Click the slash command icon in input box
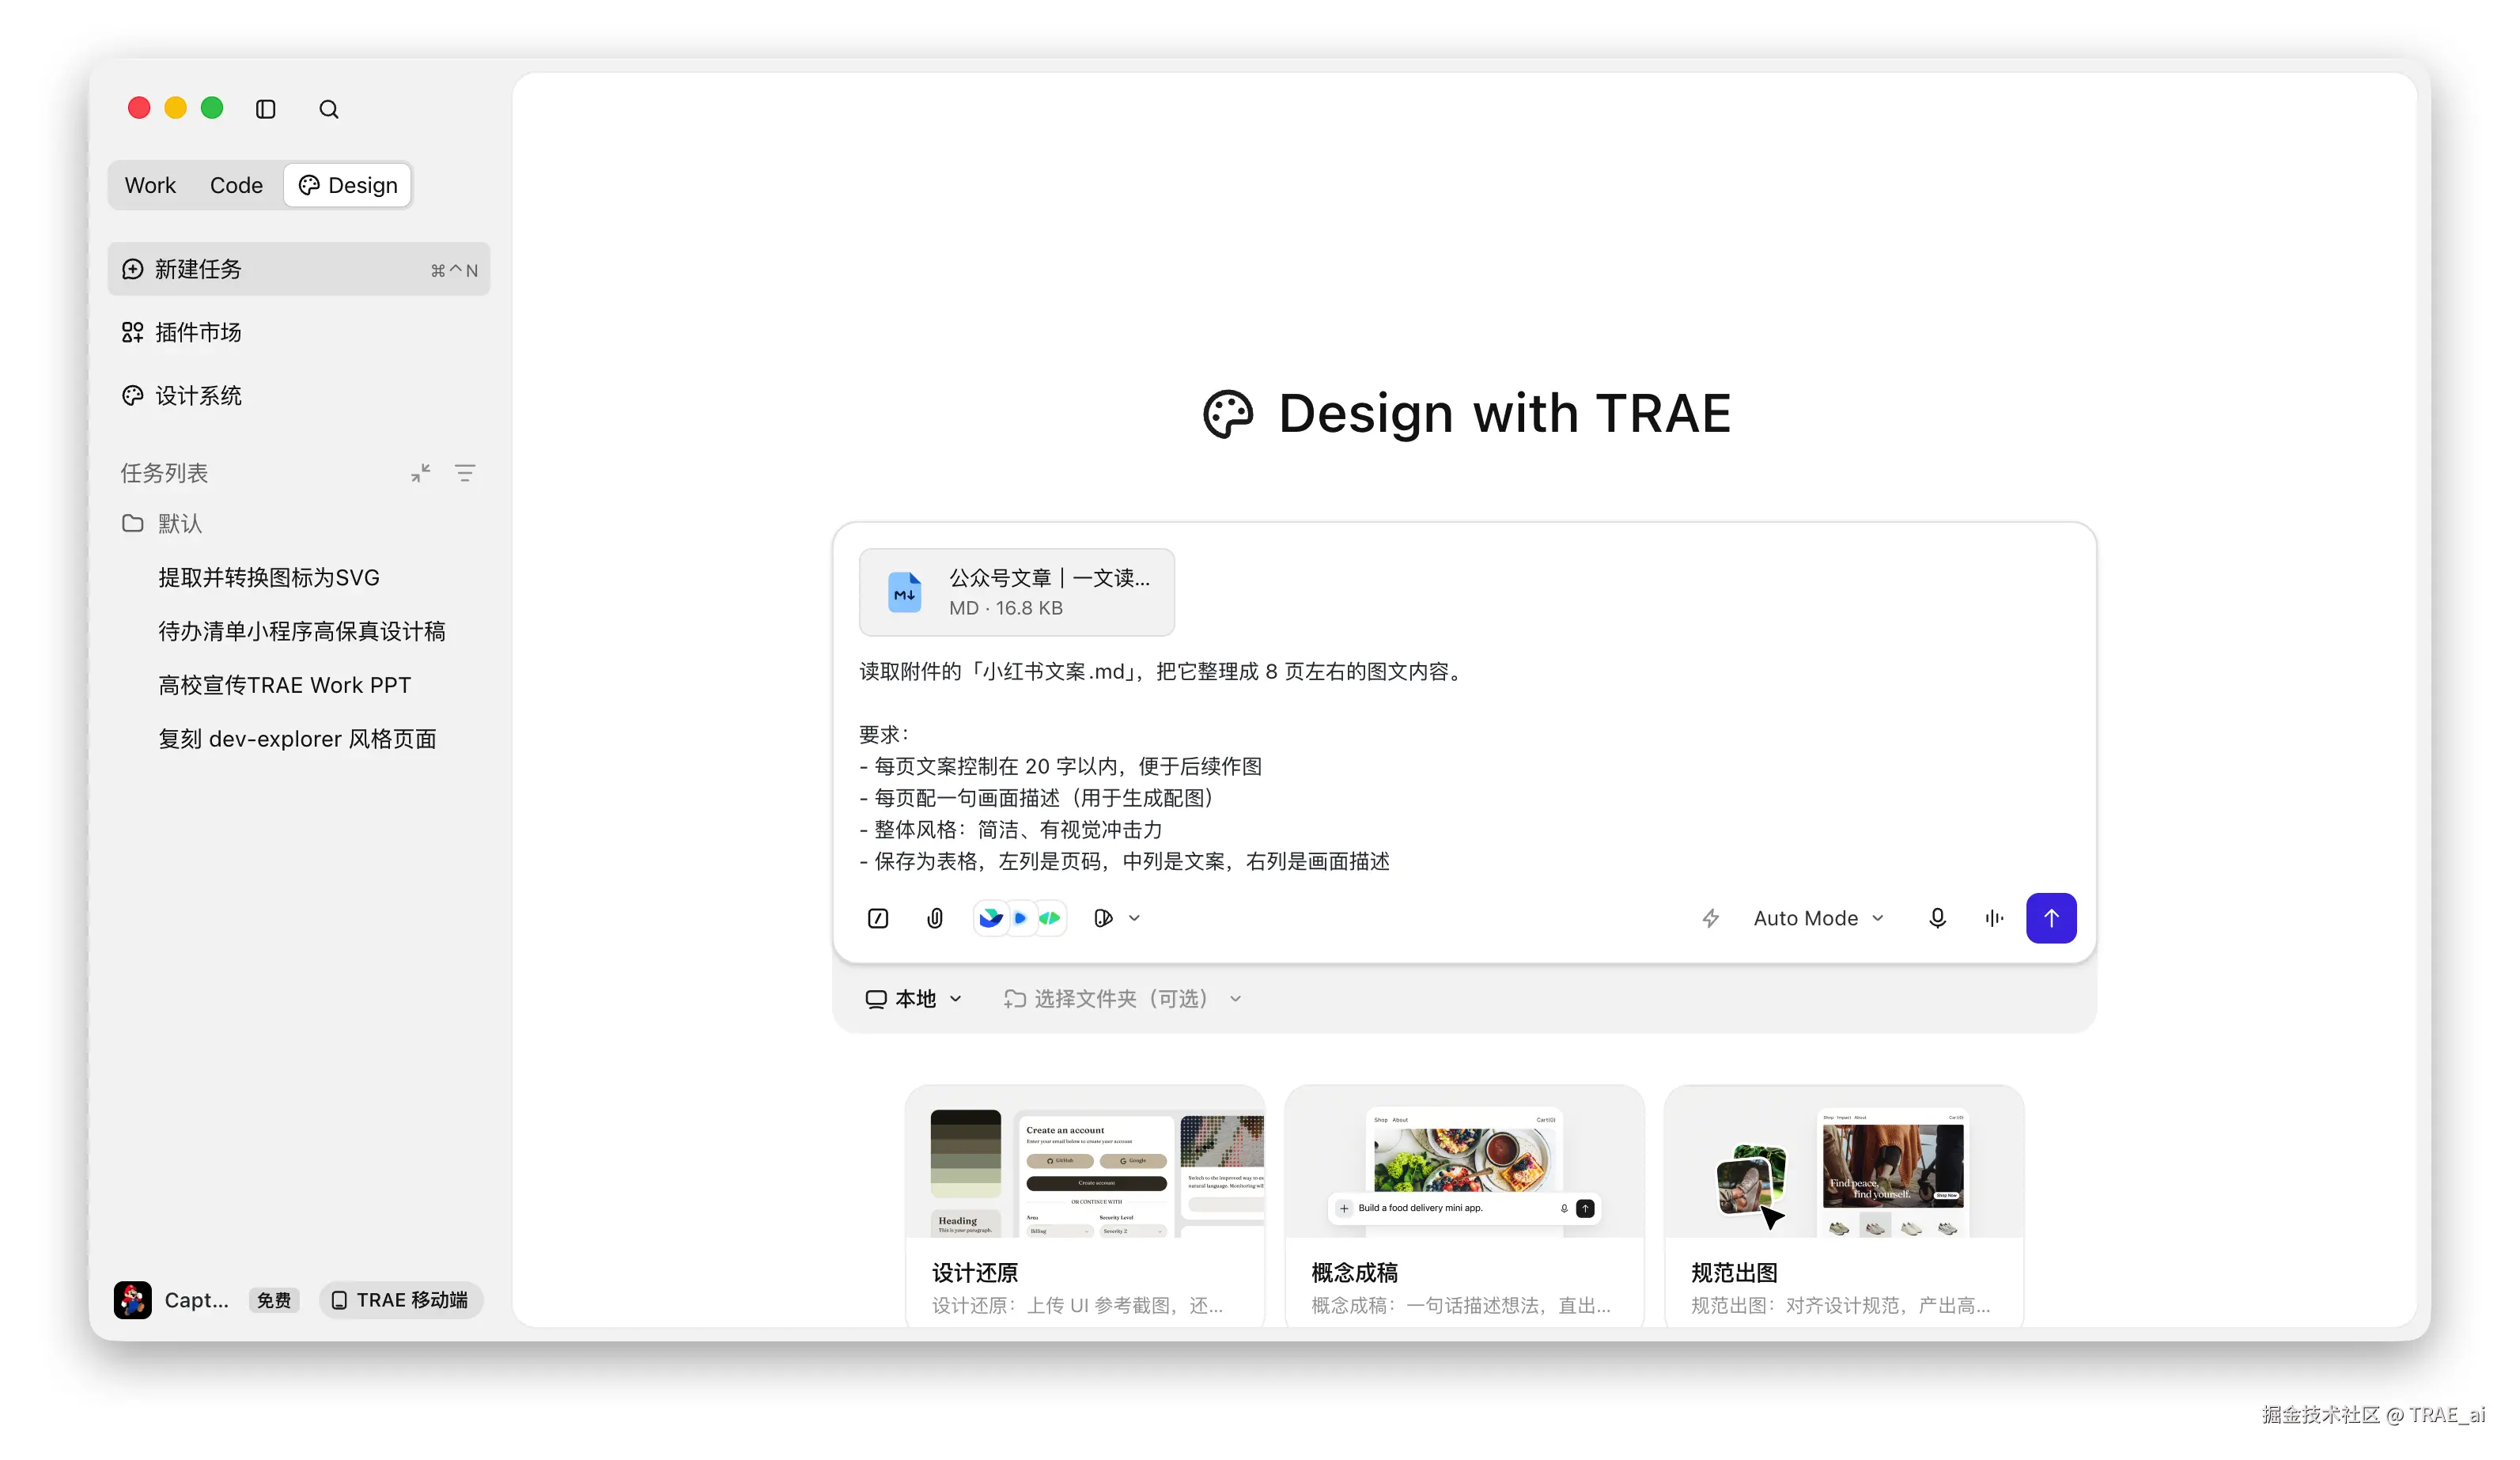 coord(877,918)
